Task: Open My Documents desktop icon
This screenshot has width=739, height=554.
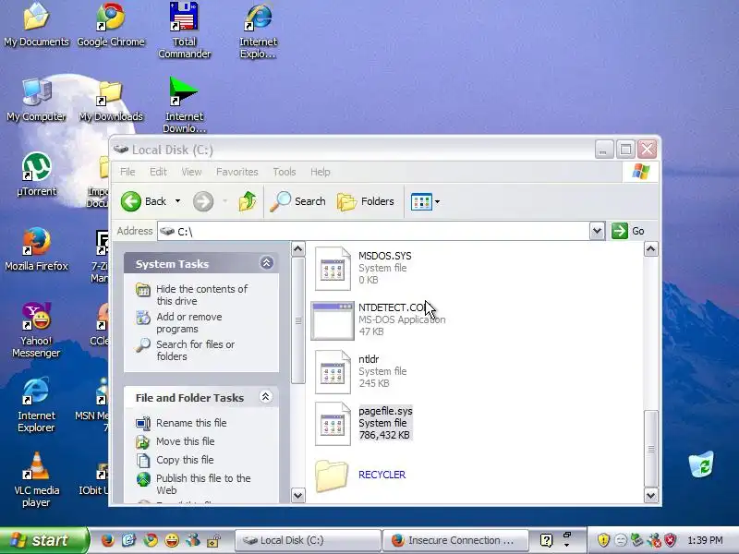Action: [x=36, y=25]
